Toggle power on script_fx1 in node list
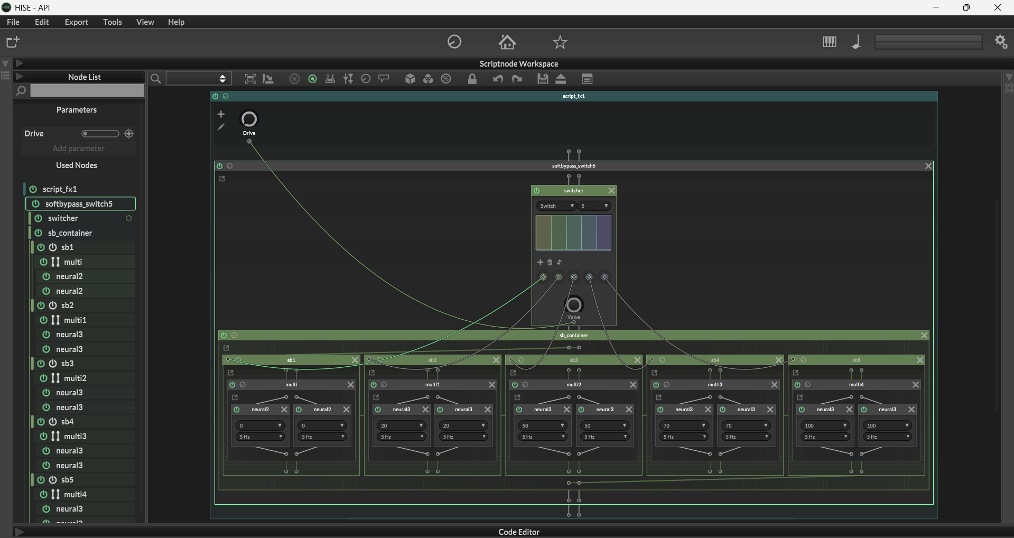Screen dimensions: 1014x538 tap(33, 189)
